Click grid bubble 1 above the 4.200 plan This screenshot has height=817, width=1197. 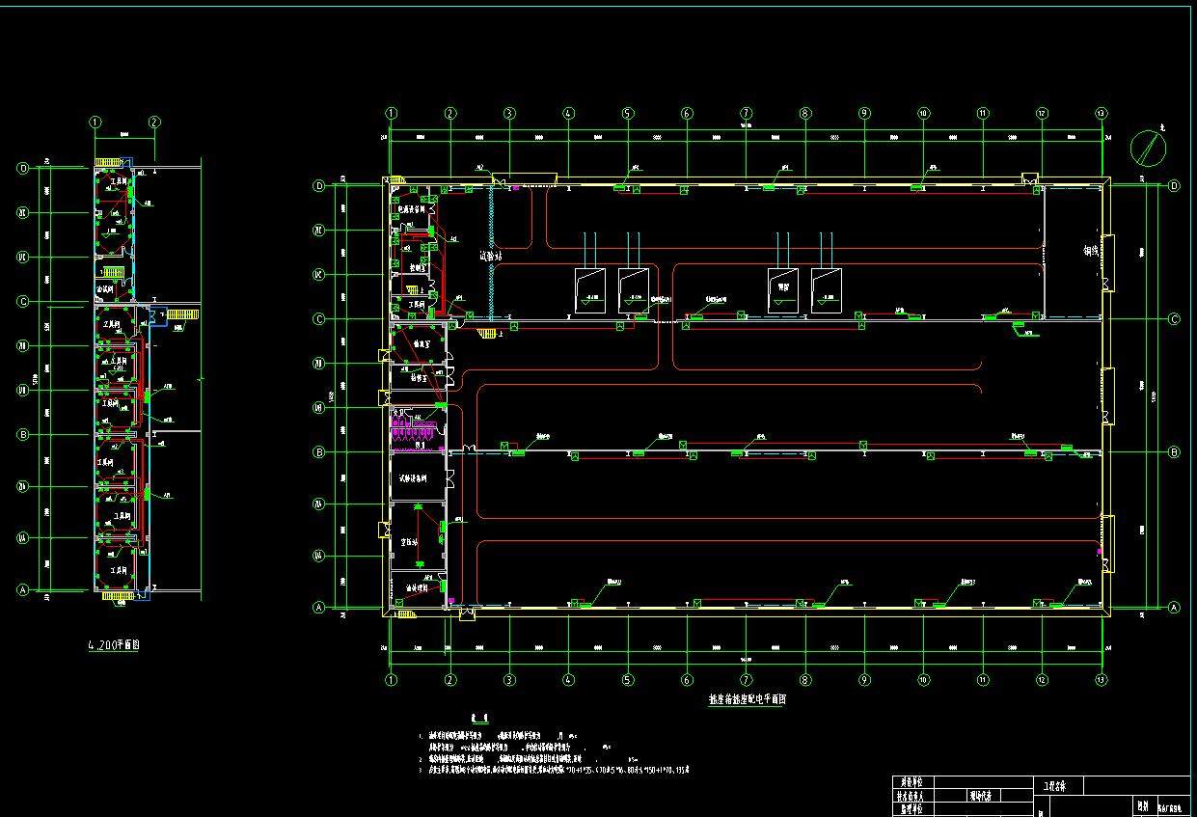95,123
